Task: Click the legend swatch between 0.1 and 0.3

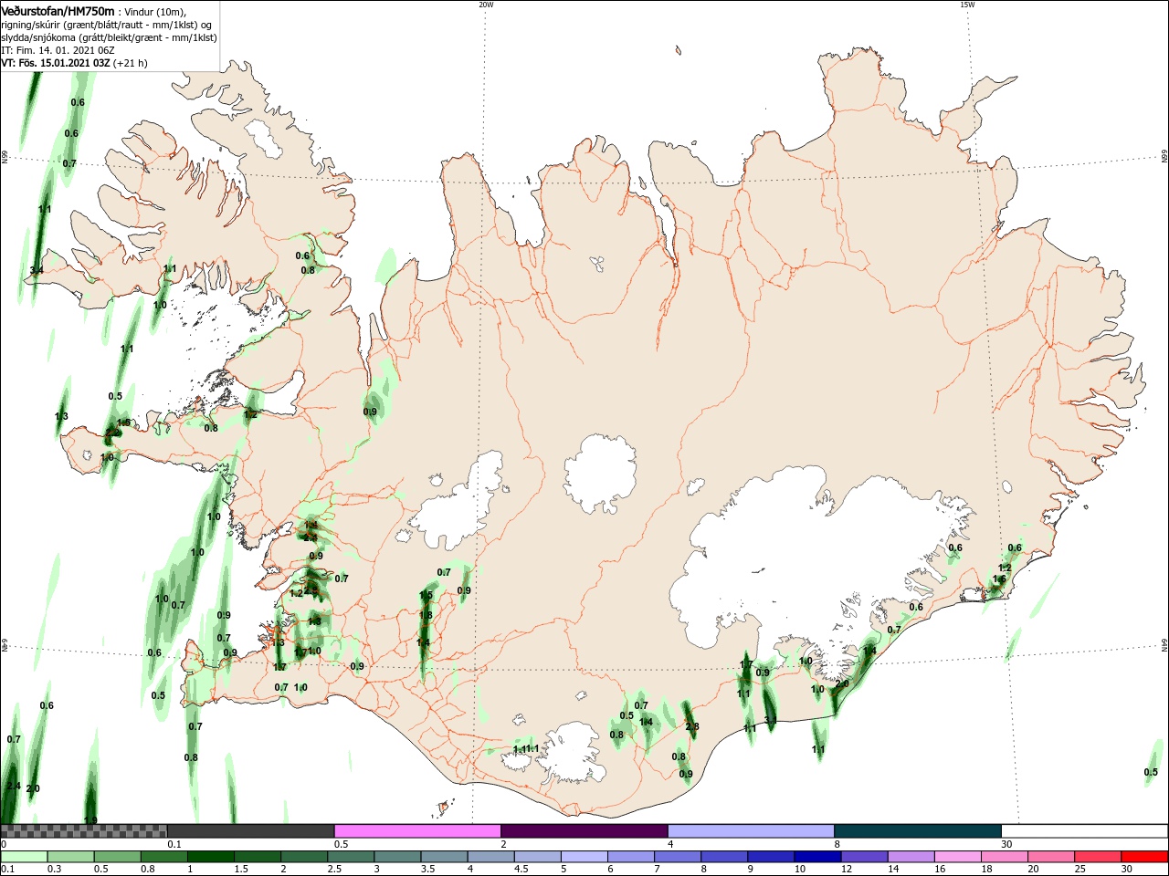Action: click(x=24, y=857)
